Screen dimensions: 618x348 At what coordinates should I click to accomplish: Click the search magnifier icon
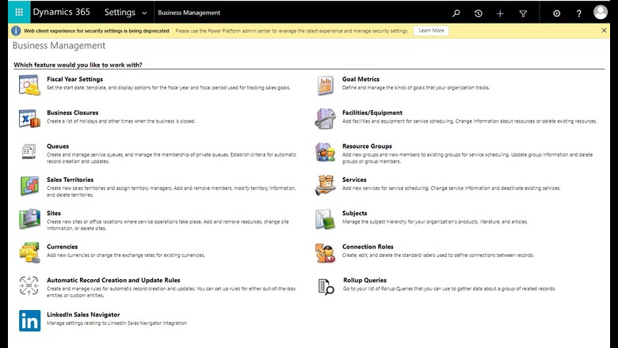(456, 13)
